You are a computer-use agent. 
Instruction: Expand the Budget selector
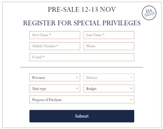click(x=109, y=88)
